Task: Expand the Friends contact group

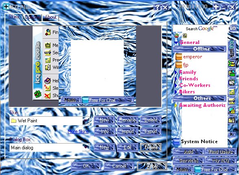Action: coord(176,79)
